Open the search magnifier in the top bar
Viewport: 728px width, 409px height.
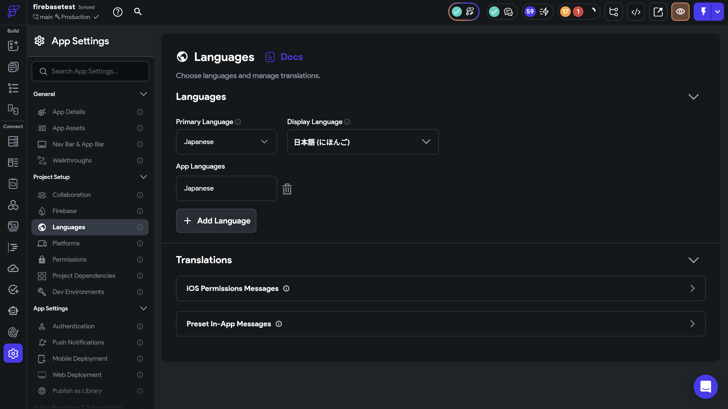click(138, 12)
